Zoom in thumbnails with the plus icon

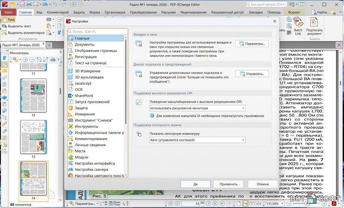click(x=25, y=60)
